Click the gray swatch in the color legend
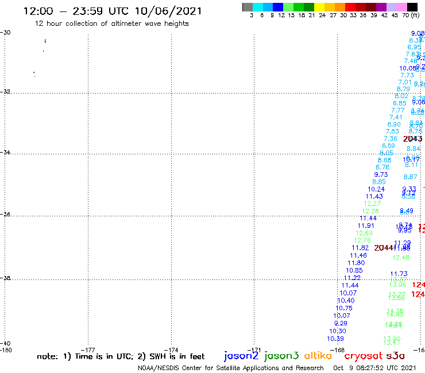 point(248,7)
